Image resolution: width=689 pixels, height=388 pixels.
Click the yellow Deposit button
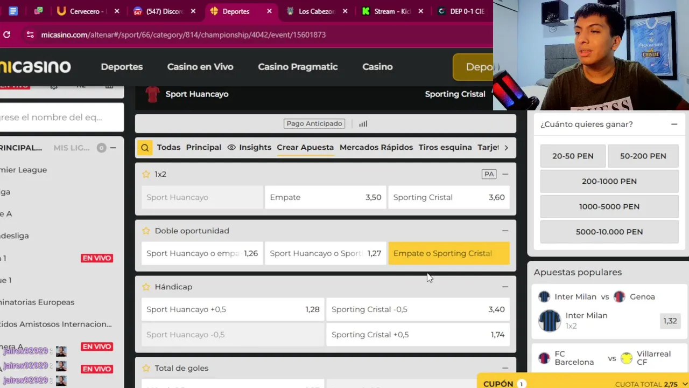click(x=473, y=67)
